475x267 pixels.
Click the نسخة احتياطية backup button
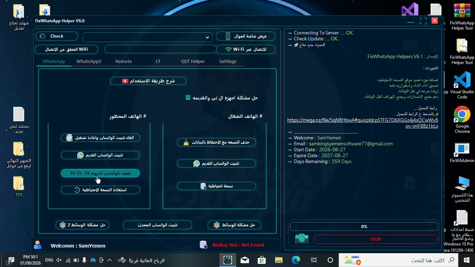pyautogui.click(x=216, y=186)
